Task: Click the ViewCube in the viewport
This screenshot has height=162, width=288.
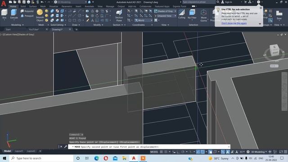Action: coord(274,50)
